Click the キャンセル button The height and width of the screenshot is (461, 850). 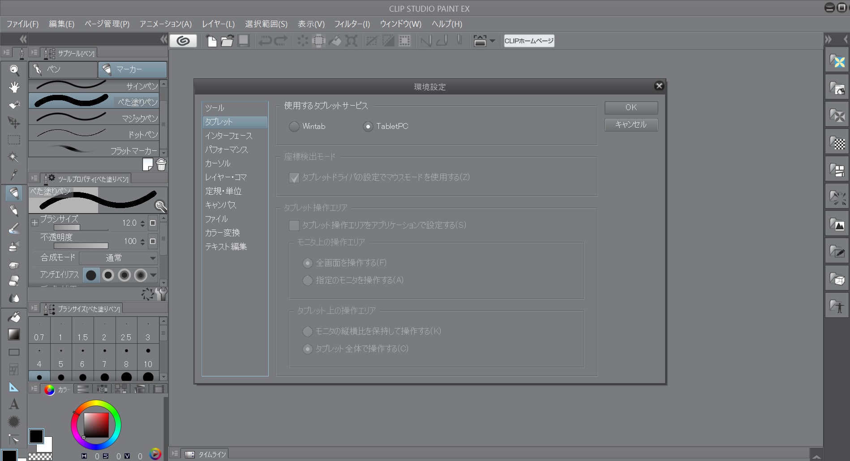click(631, 124)
